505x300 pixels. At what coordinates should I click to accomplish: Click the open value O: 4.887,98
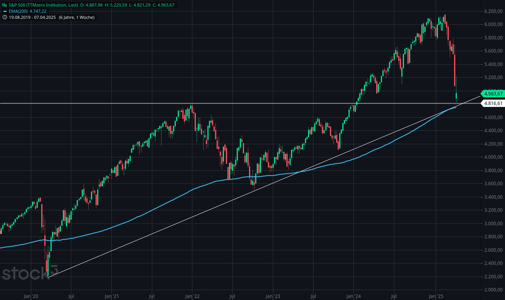(91, 5)
